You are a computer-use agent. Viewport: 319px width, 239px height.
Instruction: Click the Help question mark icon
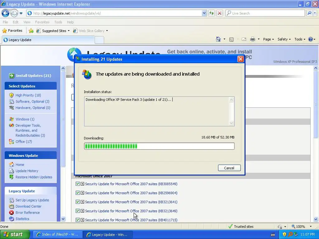point(311,39)
